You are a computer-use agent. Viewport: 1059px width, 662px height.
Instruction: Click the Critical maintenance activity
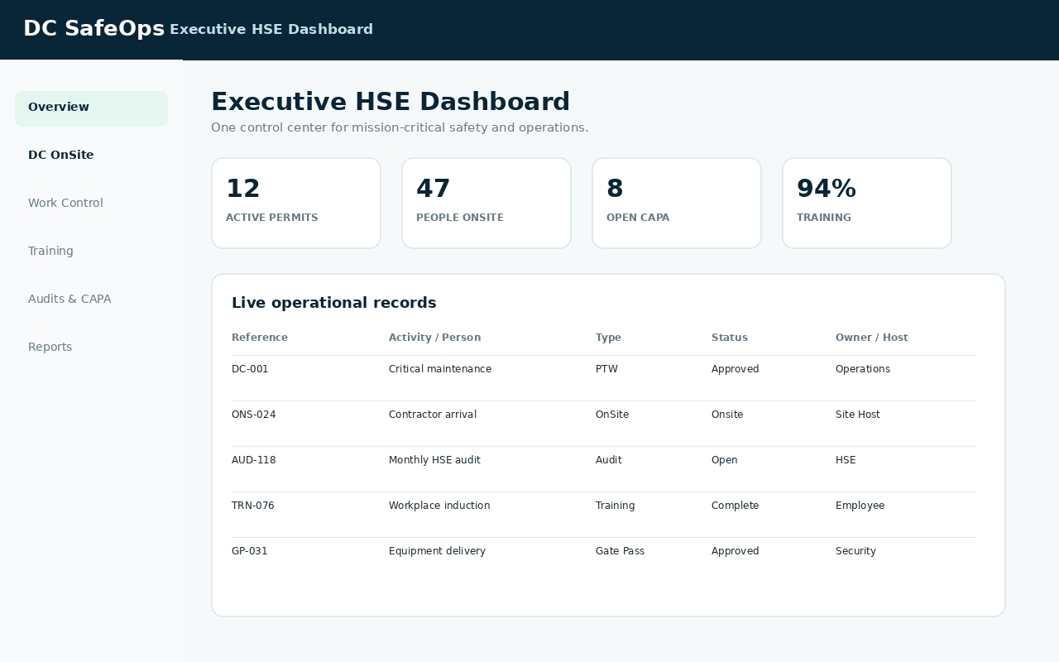[440, 369]
